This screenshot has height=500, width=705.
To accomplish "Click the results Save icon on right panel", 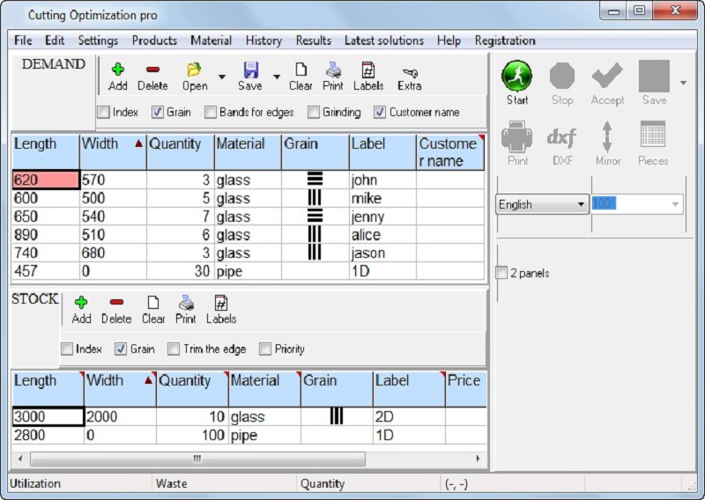I will (x=654, y=76).
